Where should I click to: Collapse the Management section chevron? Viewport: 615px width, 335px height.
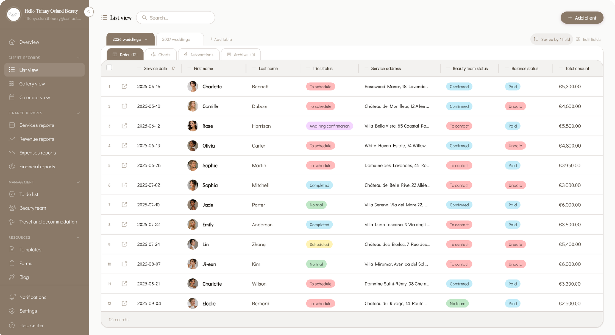coord(78,182)
